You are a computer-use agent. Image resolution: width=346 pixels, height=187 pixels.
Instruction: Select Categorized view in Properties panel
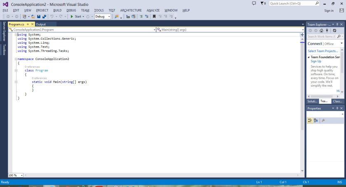pos(310,121)
